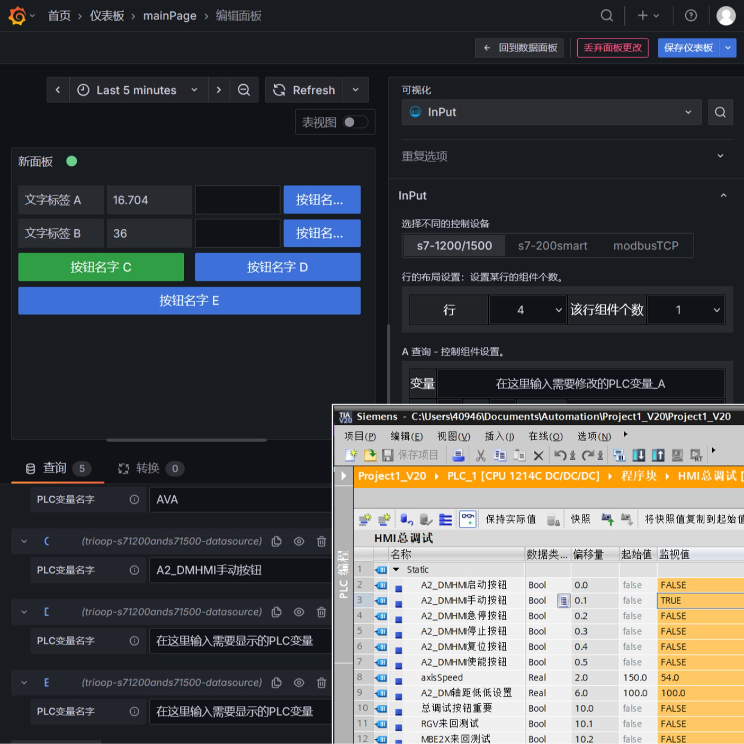The image size is (744, 744).
Task: Switch to 查询 tab
Action: [x=58, y=468]
